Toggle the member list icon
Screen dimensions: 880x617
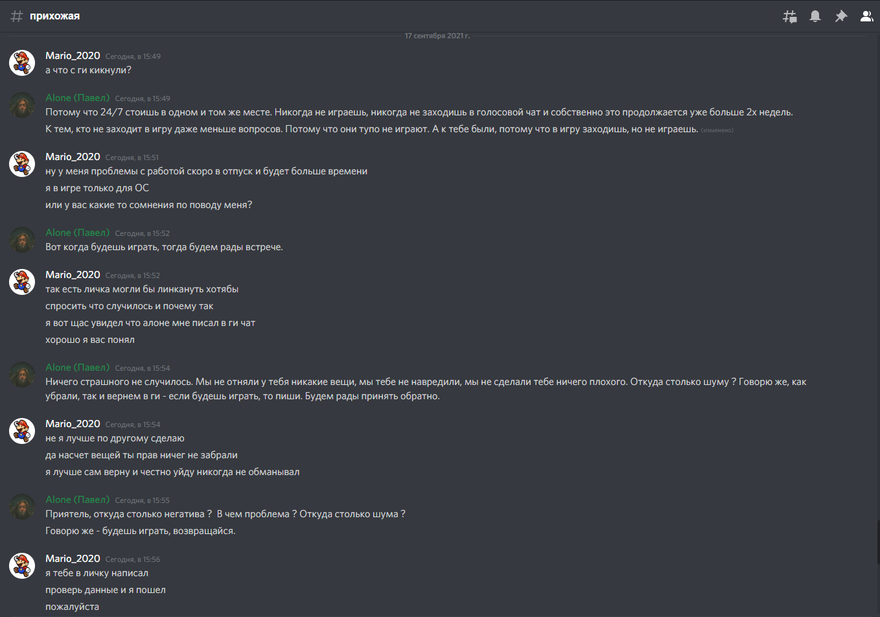coord(866,16)
